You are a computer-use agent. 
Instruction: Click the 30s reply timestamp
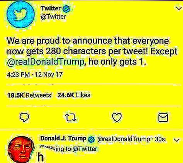[x=160, y=139]
